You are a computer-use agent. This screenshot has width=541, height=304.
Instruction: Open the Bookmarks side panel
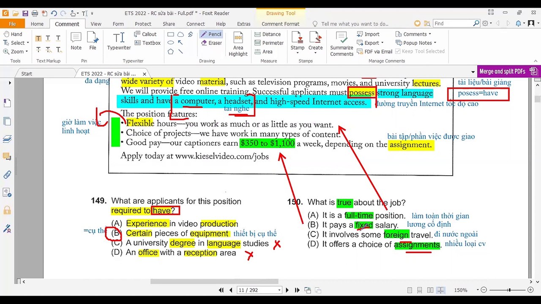coord(7,103)
